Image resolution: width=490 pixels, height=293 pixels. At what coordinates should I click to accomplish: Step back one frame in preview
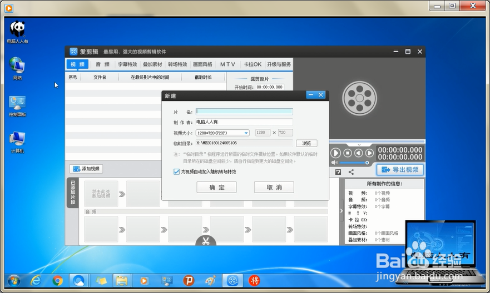(358, 153)
